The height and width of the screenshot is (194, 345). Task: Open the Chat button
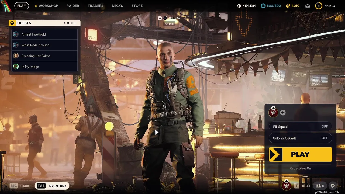306,186
